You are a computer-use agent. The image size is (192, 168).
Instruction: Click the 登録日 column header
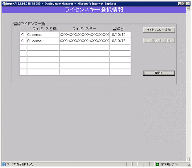pyautogui.click(x=118, y=29)
